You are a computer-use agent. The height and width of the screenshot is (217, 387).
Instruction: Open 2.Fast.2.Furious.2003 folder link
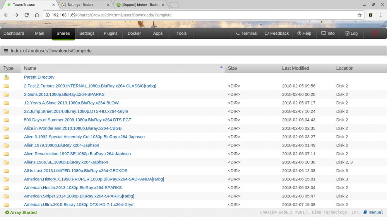point(90,86)
